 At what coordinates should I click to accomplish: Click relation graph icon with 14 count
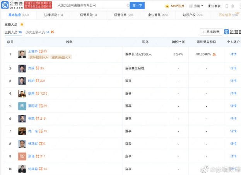41,169
